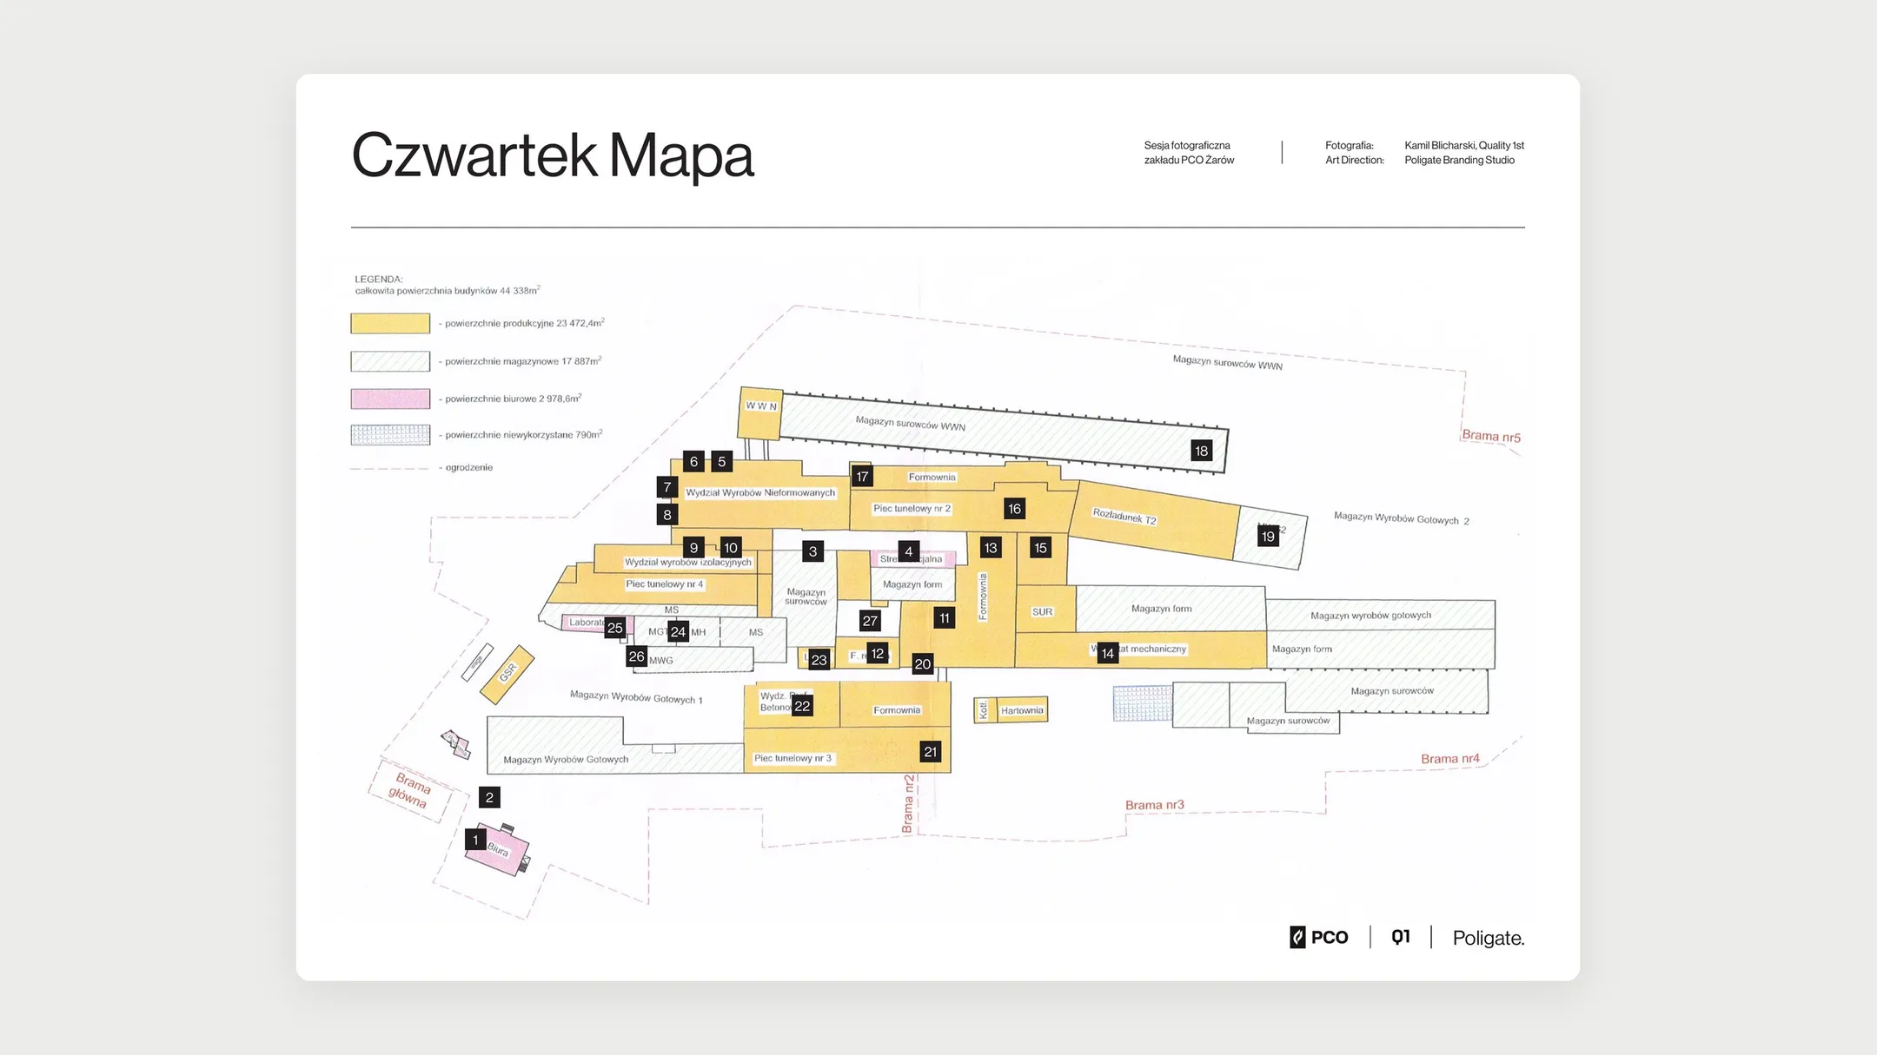Image resolution: width=1877 pixels, height=1055 pixels.
Task: Click the Piec tunelowy nr 4 label
Action: [x=665, y=584]
